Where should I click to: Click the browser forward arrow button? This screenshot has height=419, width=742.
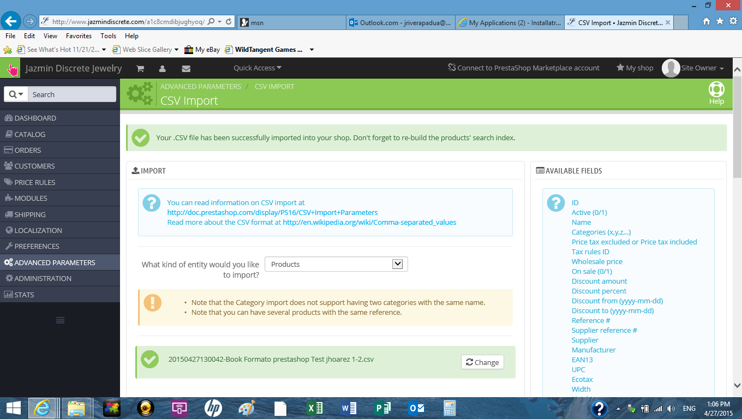[30, 22]
